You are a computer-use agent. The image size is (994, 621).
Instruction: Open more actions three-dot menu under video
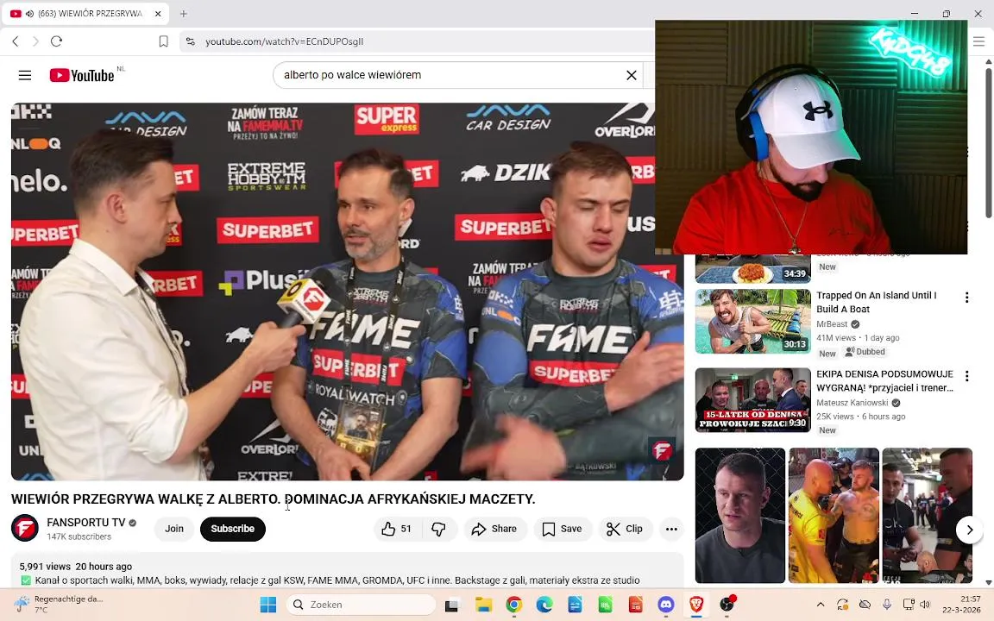pyautogui.click(x=671, y=529)
